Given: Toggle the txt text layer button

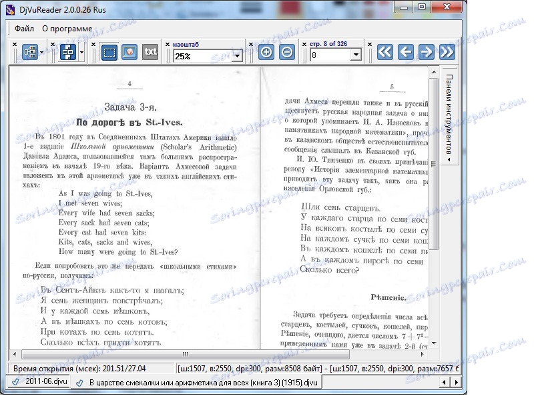Looking at the screenshot, I should point(150,52).
